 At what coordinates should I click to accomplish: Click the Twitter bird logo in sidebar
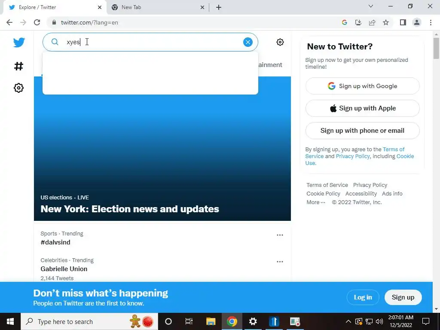(x=19, y=43)
